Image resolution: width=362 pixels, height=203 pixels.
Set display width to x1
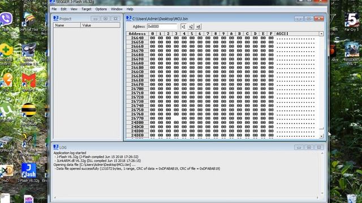tap(183, 27)
